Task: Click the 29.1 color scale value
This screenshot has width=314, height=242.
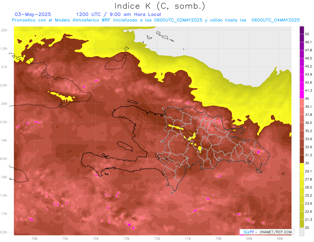Action: tap(309, 171)
